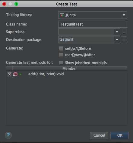Click the Class name text field
The width and height of the screenshot is (133, 143).
[93, 24]
